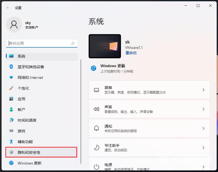This screenshot has width=218, height=172.
Task: Click the Windows 更新 sync icon in main panel
Action: [x=94, y=68]
